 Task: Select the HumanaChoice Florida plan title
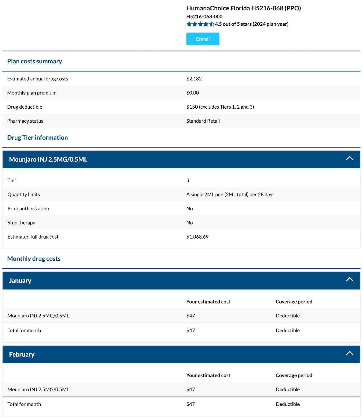[x=243, y=8]
